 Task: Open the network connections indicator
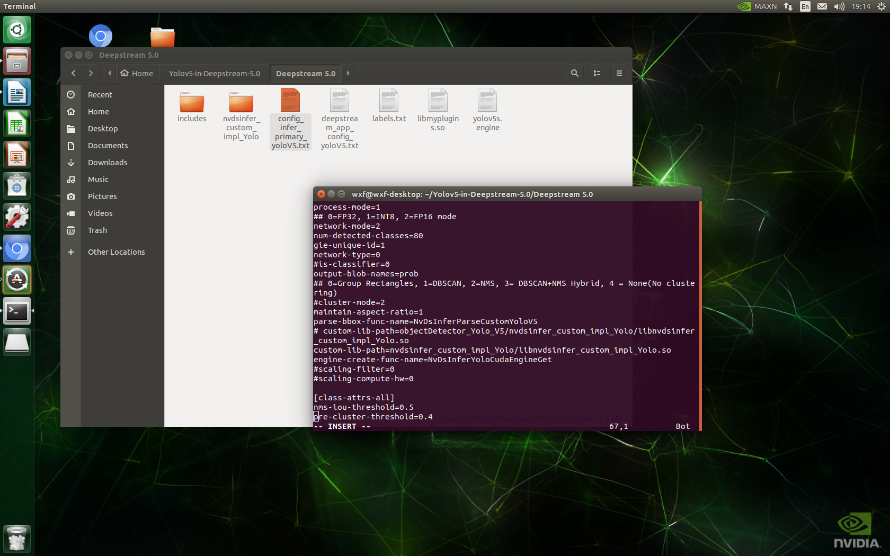788,6
